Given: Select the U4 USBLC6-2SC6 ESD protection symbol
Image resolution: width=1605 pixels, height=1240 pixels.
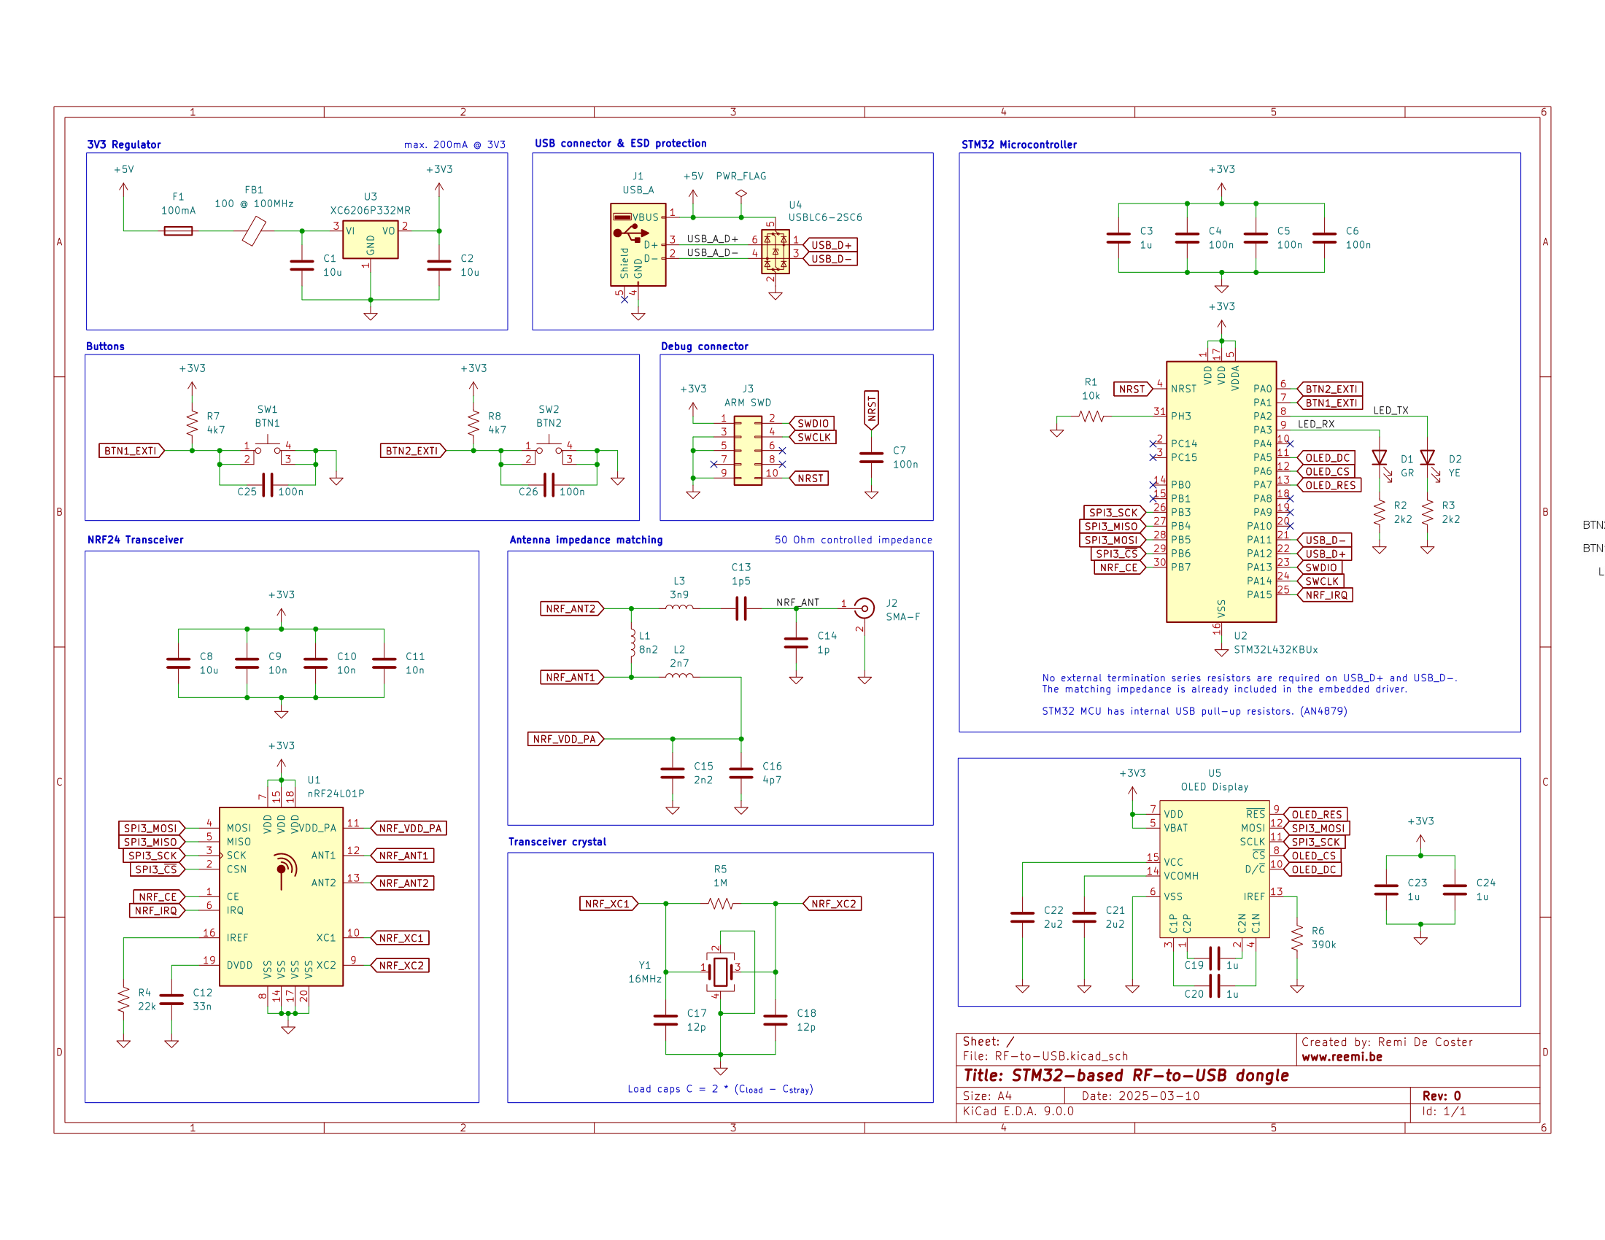Looking at the screenshot, I should [x=776, y=252].
